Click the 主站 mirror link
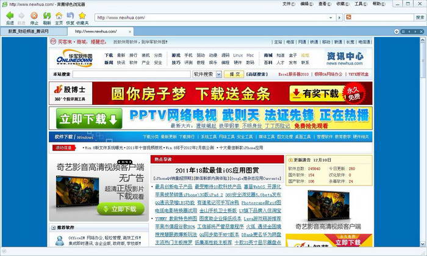This screenshot has width=427, height=256. click(x=278, y=42)
